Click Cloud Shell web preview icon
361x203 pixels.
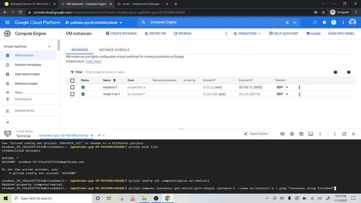(301, 134)
